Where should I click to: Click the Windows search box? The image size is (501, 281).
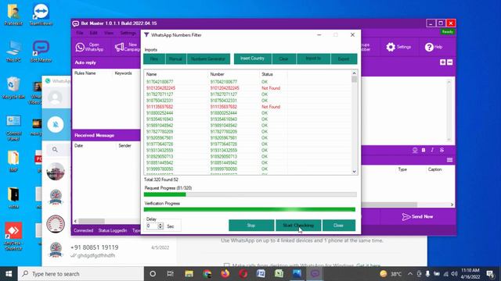(x=81, y=274)
